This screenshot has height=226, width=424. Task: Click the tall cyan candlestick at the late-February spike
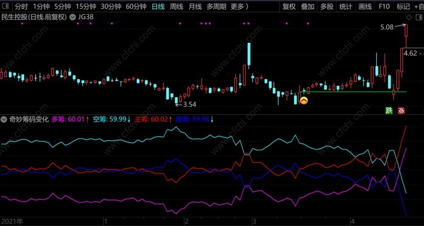(249, 54)
